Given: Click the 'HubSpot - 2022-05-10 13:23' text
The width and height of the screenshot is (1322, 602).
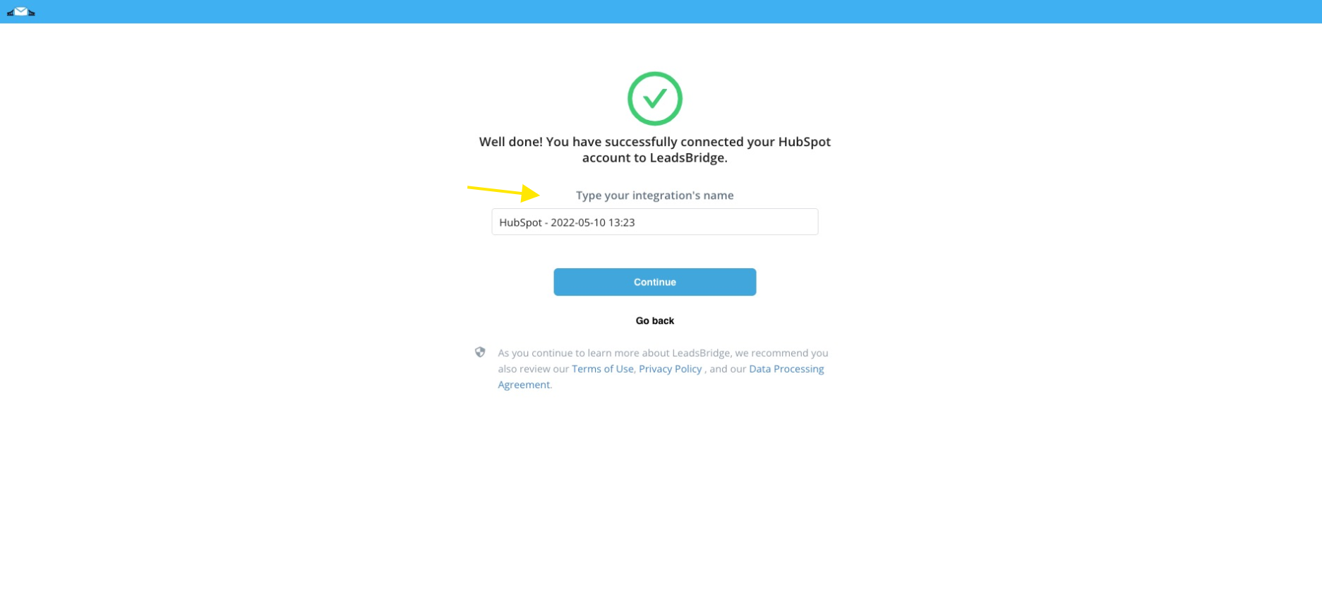Looking at the screenshot, I should (x=567, y=222).
